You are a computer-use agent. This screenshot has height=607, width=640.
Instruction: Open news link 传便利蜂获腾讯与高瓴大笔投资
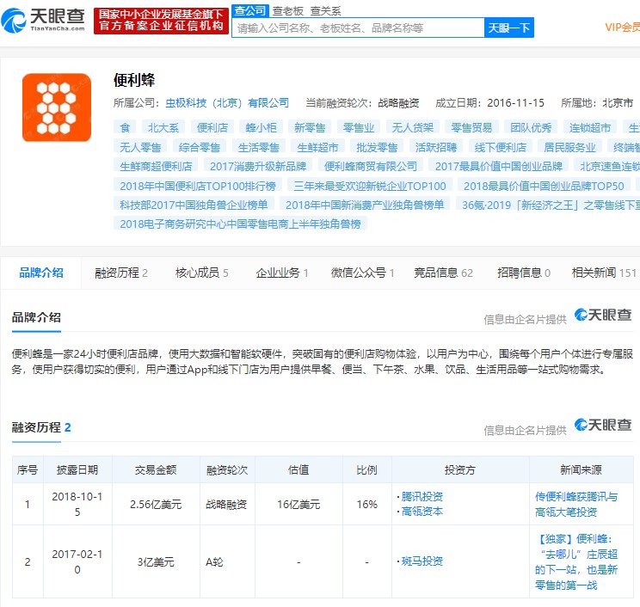pos(576,504)
